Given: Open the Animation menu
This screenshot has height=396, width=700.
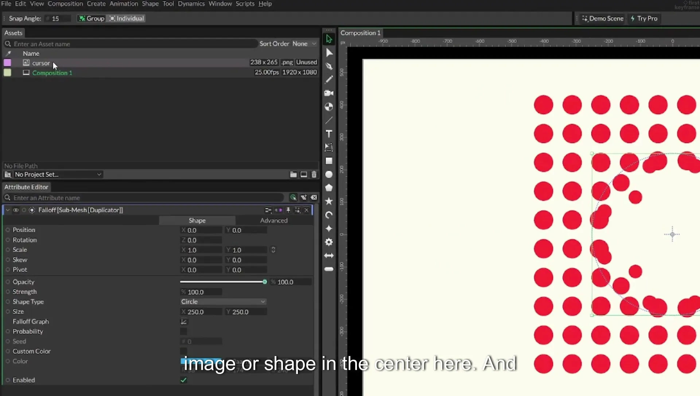Looking at the screenshot, I should click(x=124, y=4).
